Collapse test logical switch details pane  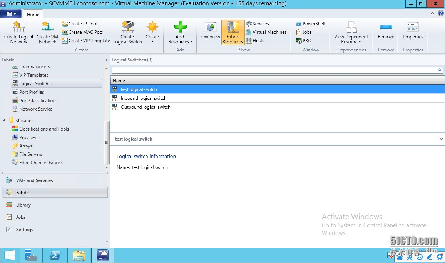(441, 139)
